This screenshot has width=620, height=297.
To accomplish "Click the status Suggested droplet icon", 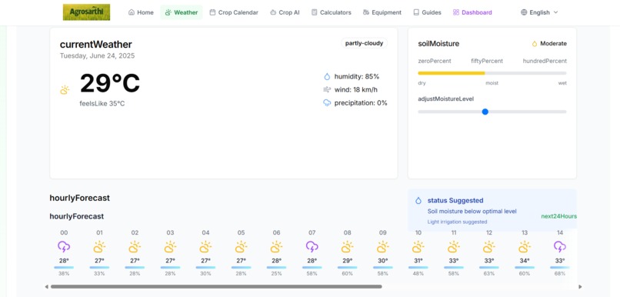I will click(418, 201).
